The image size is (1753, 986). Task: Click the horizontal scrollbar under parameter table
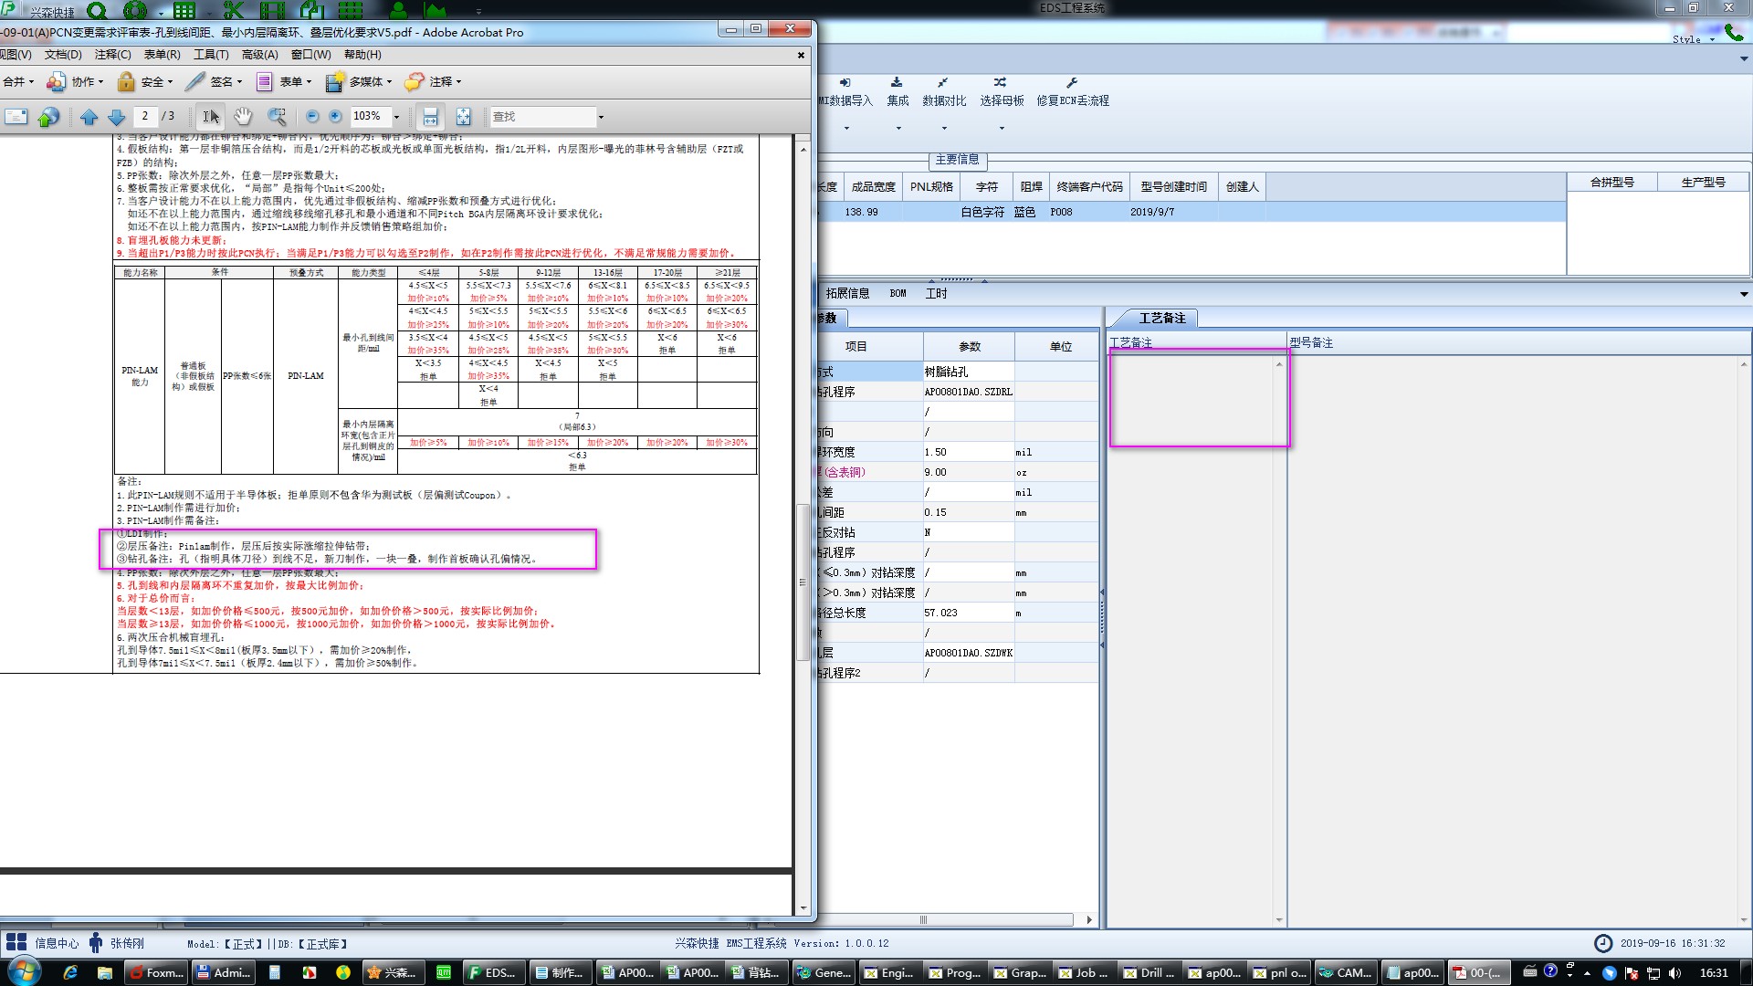(x=922, y=919)
